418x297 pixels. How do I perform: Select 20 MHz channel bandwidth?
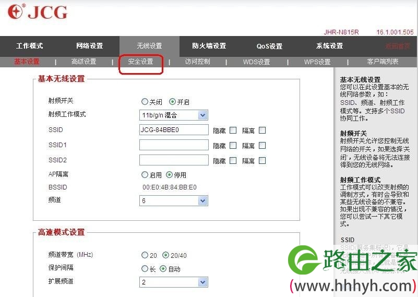[145, 255]
